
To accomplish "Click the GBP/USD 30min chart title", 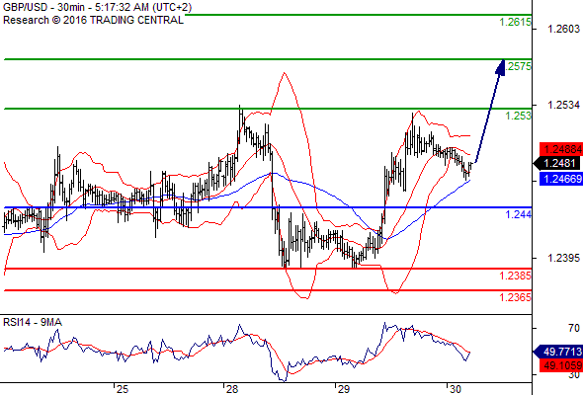I will click(98, 7).
